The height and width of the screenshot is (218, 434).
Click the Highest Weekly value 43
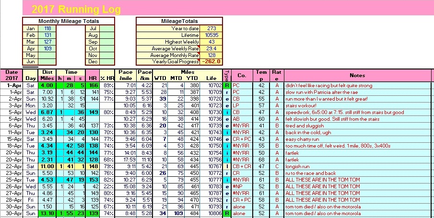click(x=211, y=42)
